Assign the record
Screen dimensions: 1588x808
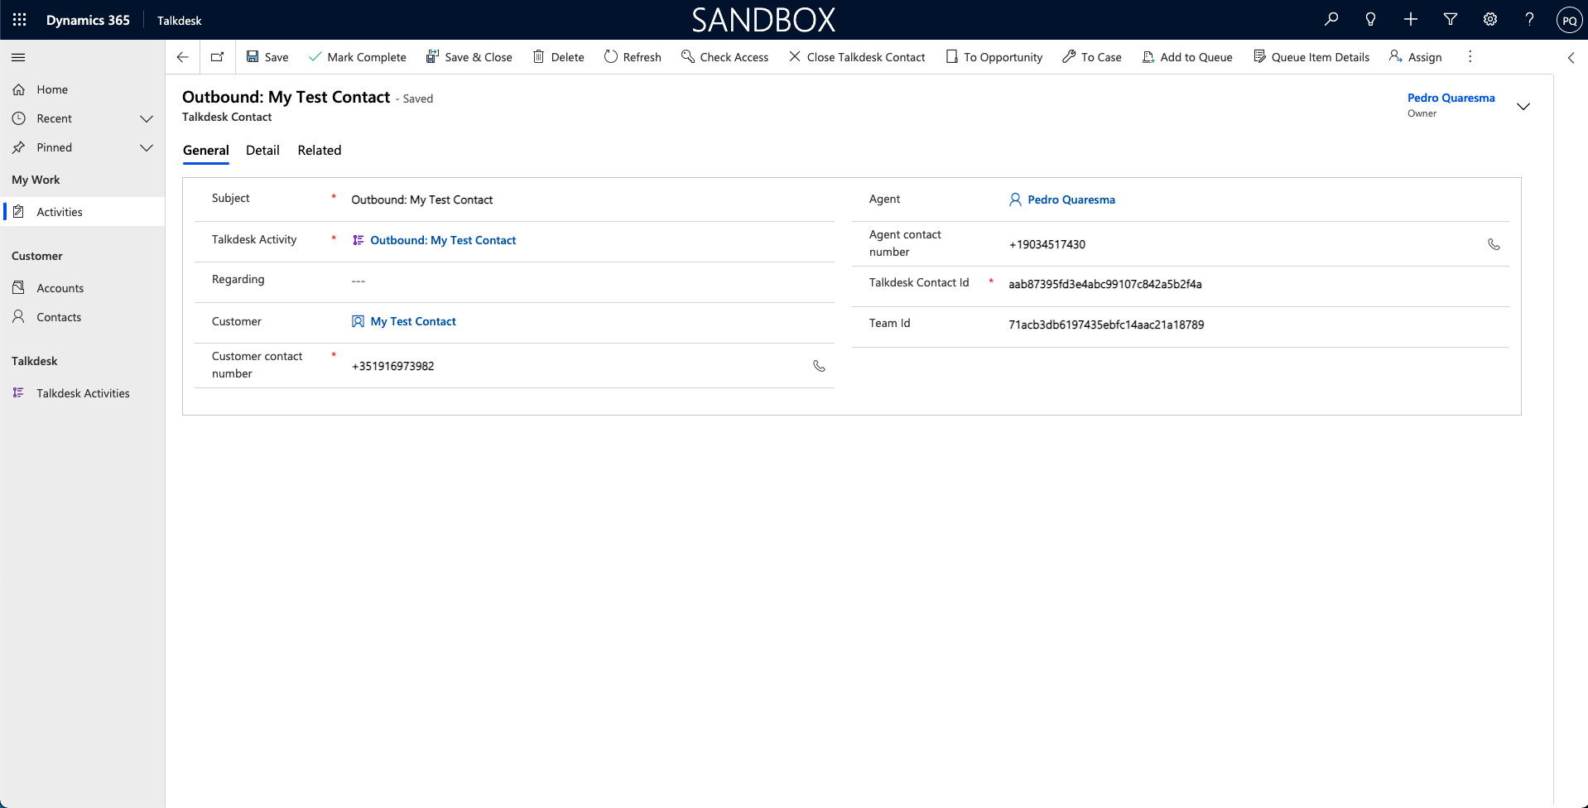coord(1416,57)
